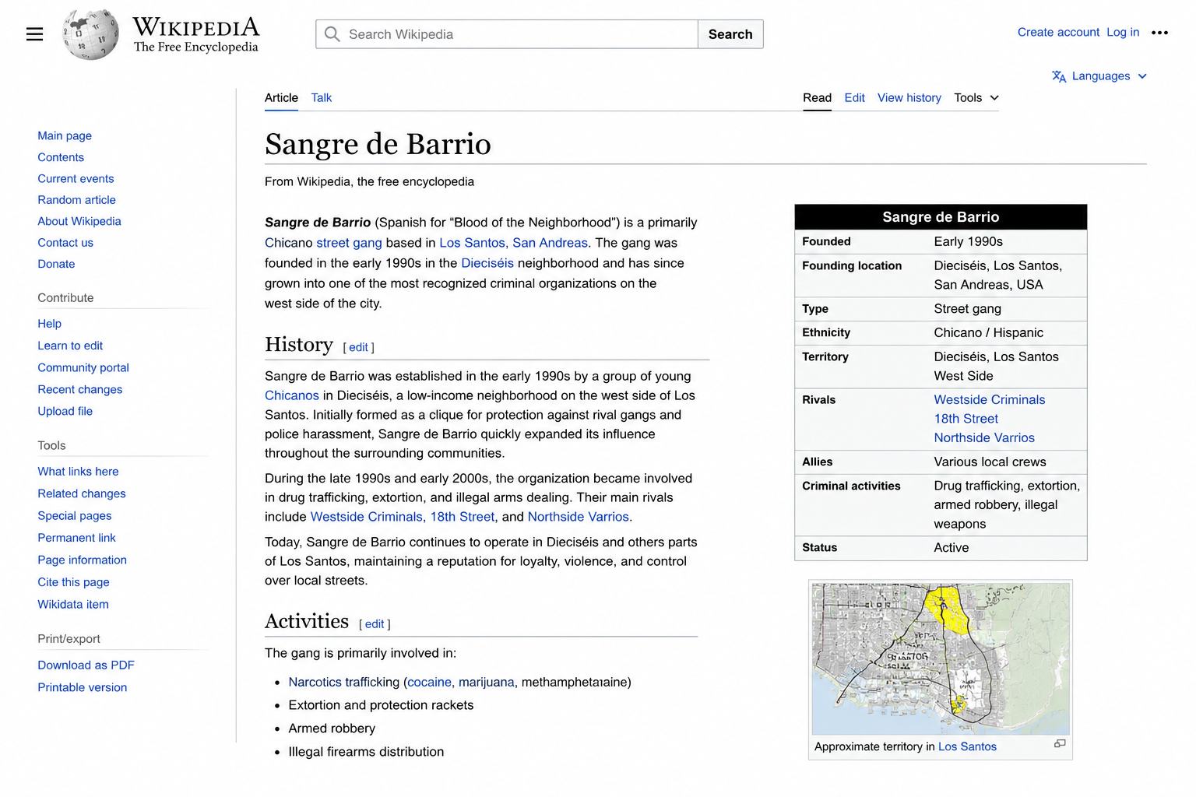The height and width of the screenshot is (797, 1196).
Task: Click the territory map thumbnail
Action: (941, 658)
